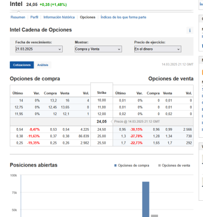Click the 25,00 strike price cell
The height and width of the screenshot is (217, 203).
[x=102, y=136]
